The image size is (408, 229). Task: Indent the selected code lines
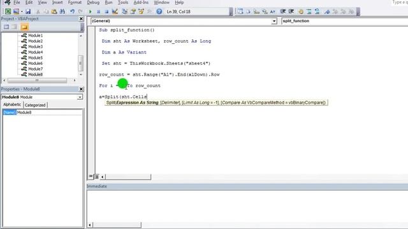click(283, 11)
